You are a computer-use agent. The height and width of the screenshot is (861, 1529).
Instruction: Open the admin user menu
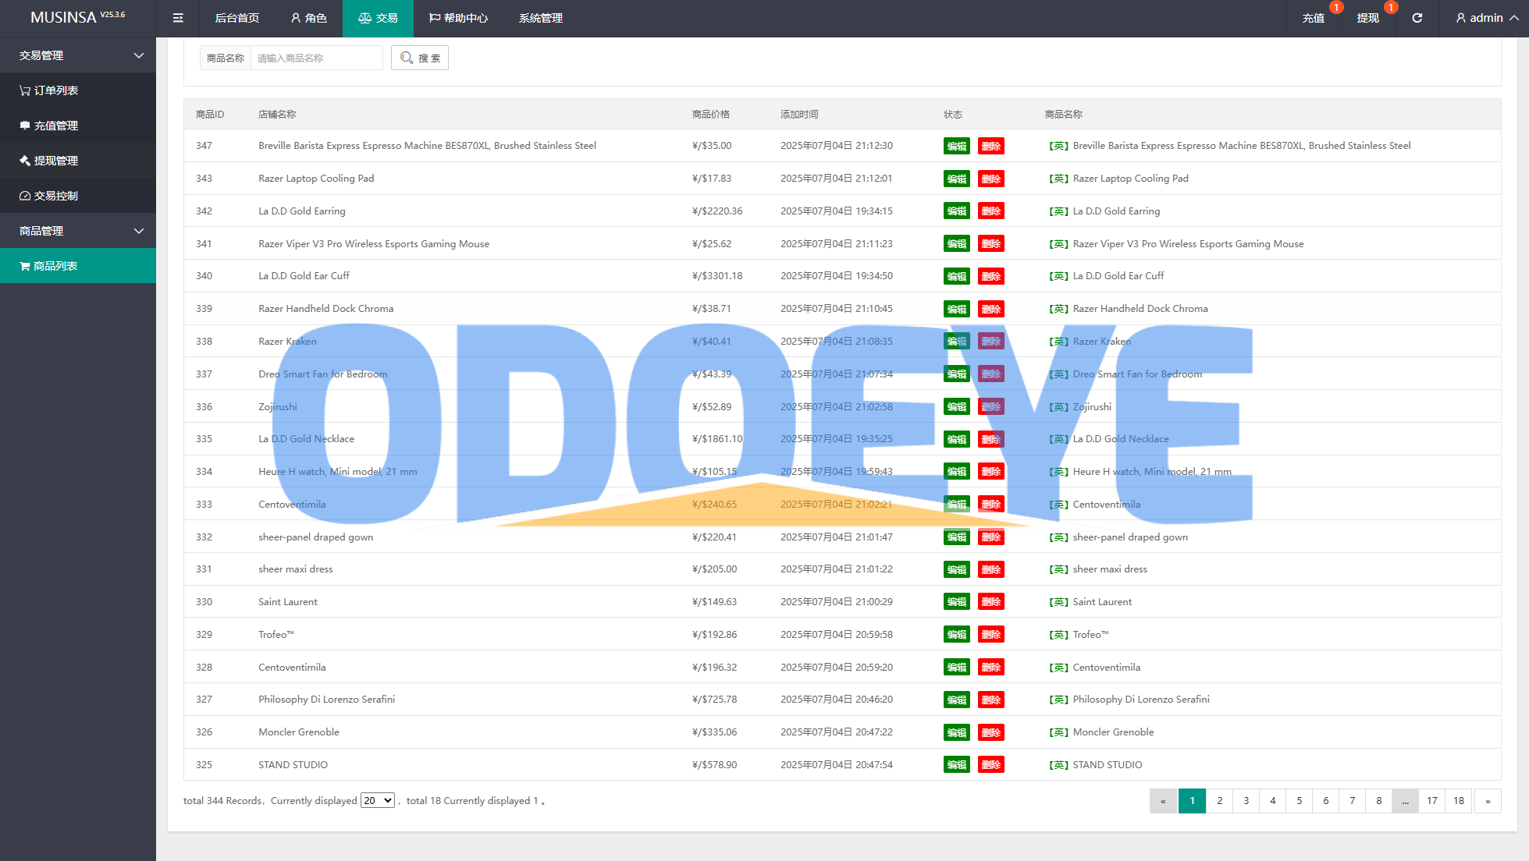(x=1487, y=18)
